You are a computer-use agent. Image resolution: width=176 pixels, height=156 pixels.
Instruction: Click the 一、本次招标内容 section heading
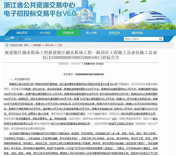click(20, 79)
